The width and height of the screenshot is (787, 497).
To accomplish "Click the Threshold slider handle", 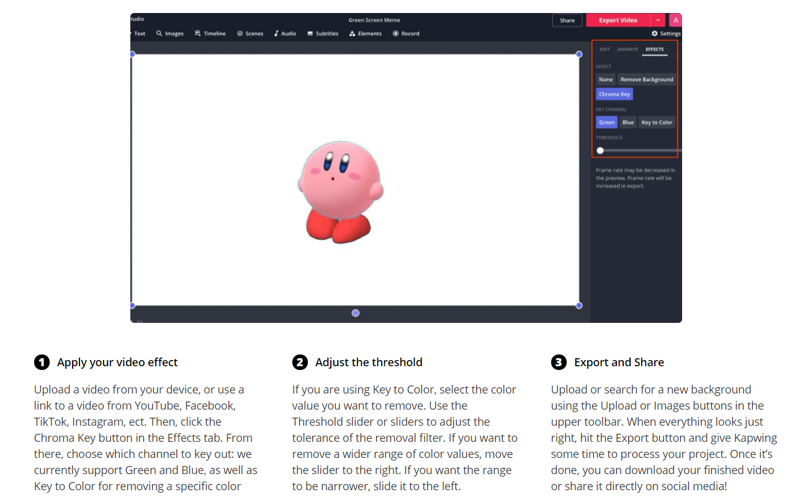I will (x=600, y=151).
